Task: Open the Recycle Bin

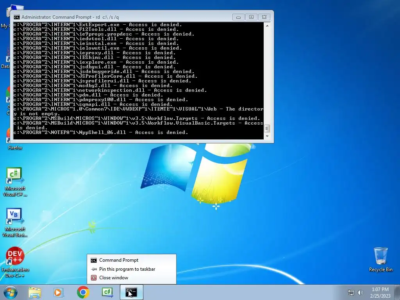Action: click(x=380, y=259)
